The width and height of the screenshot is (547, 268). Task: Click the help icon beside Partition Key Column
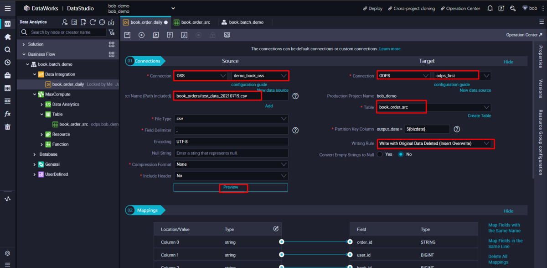point(457,129)
